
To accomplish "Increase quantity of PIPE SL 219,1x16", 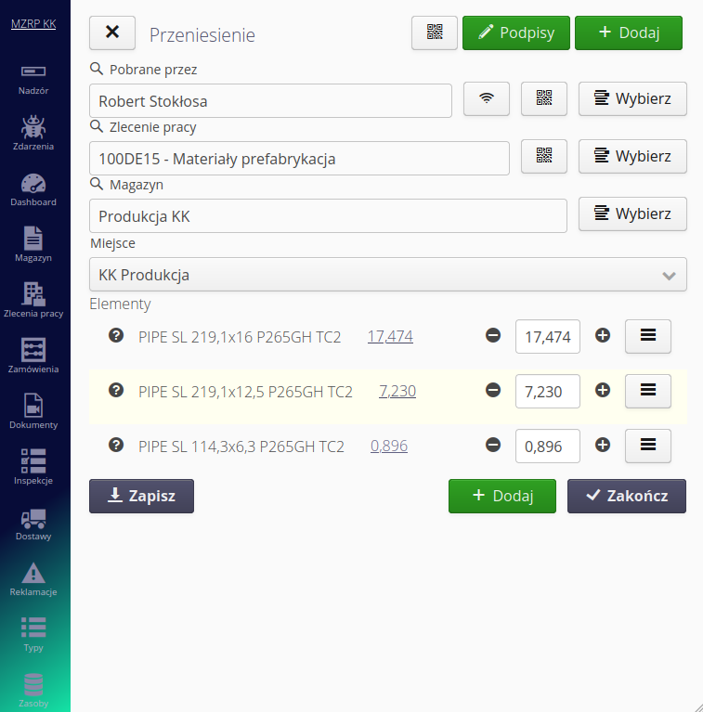I will (603, 336).
